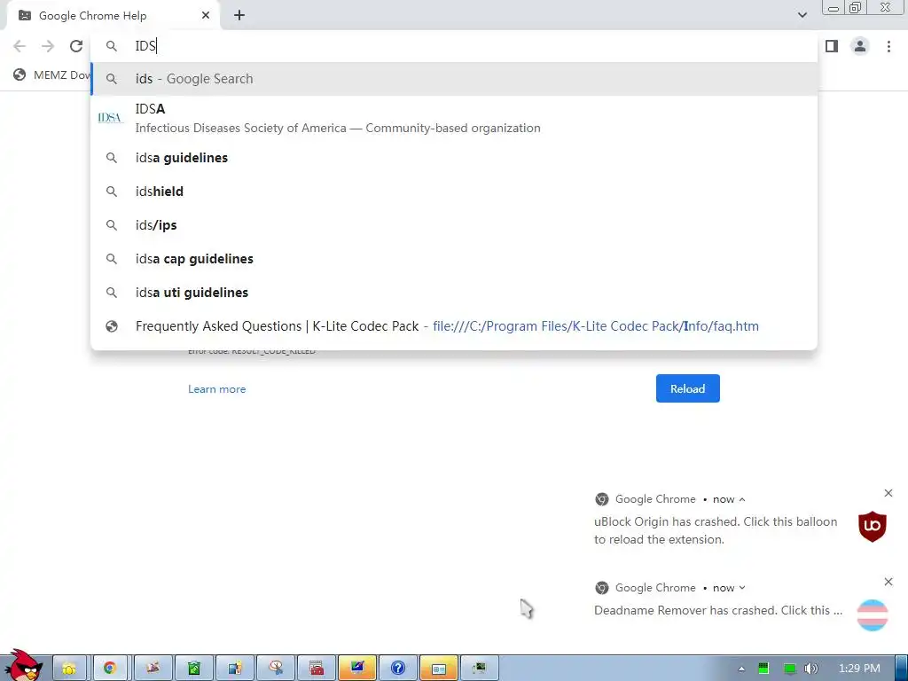Screen dimensions: 908x681
Task: Open the Chrome profile avatar
Action: tap(860, 46)
